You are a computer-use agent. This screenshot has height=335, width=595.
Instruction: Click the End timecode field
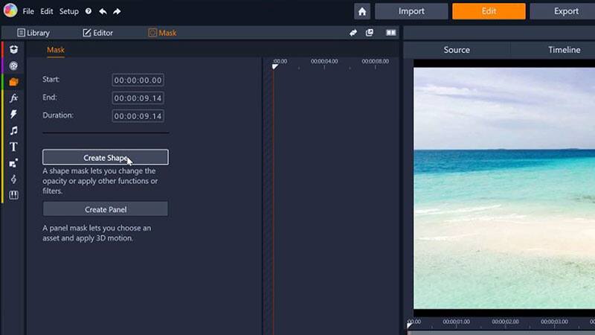[138, 98]
